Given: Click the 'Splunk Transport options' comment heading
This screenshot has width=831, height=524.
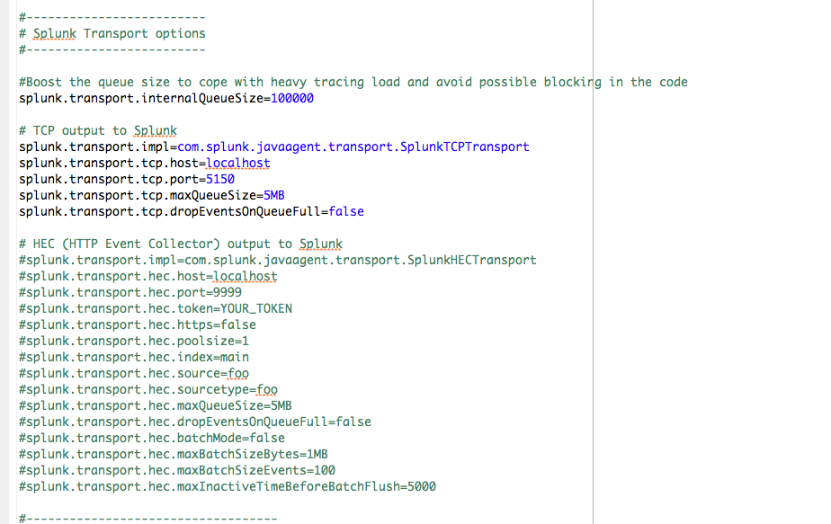Looking at the screenshot, I should (x=112, y=33).
